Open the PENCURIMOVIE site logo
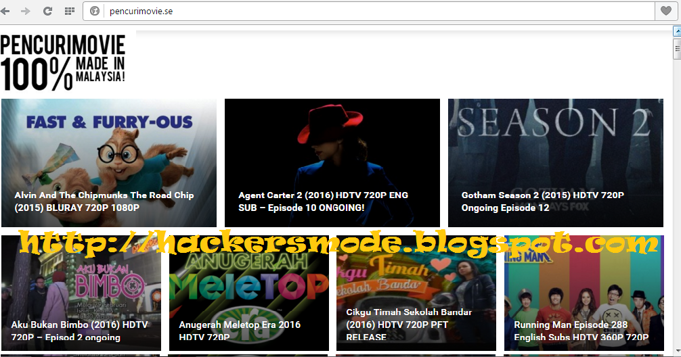Image resolution: width=681 pixels, height=357 pixels. (64, 62)
